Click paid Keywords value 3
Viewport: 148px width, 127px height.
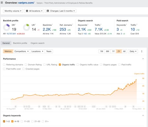[x=118, y=29]
